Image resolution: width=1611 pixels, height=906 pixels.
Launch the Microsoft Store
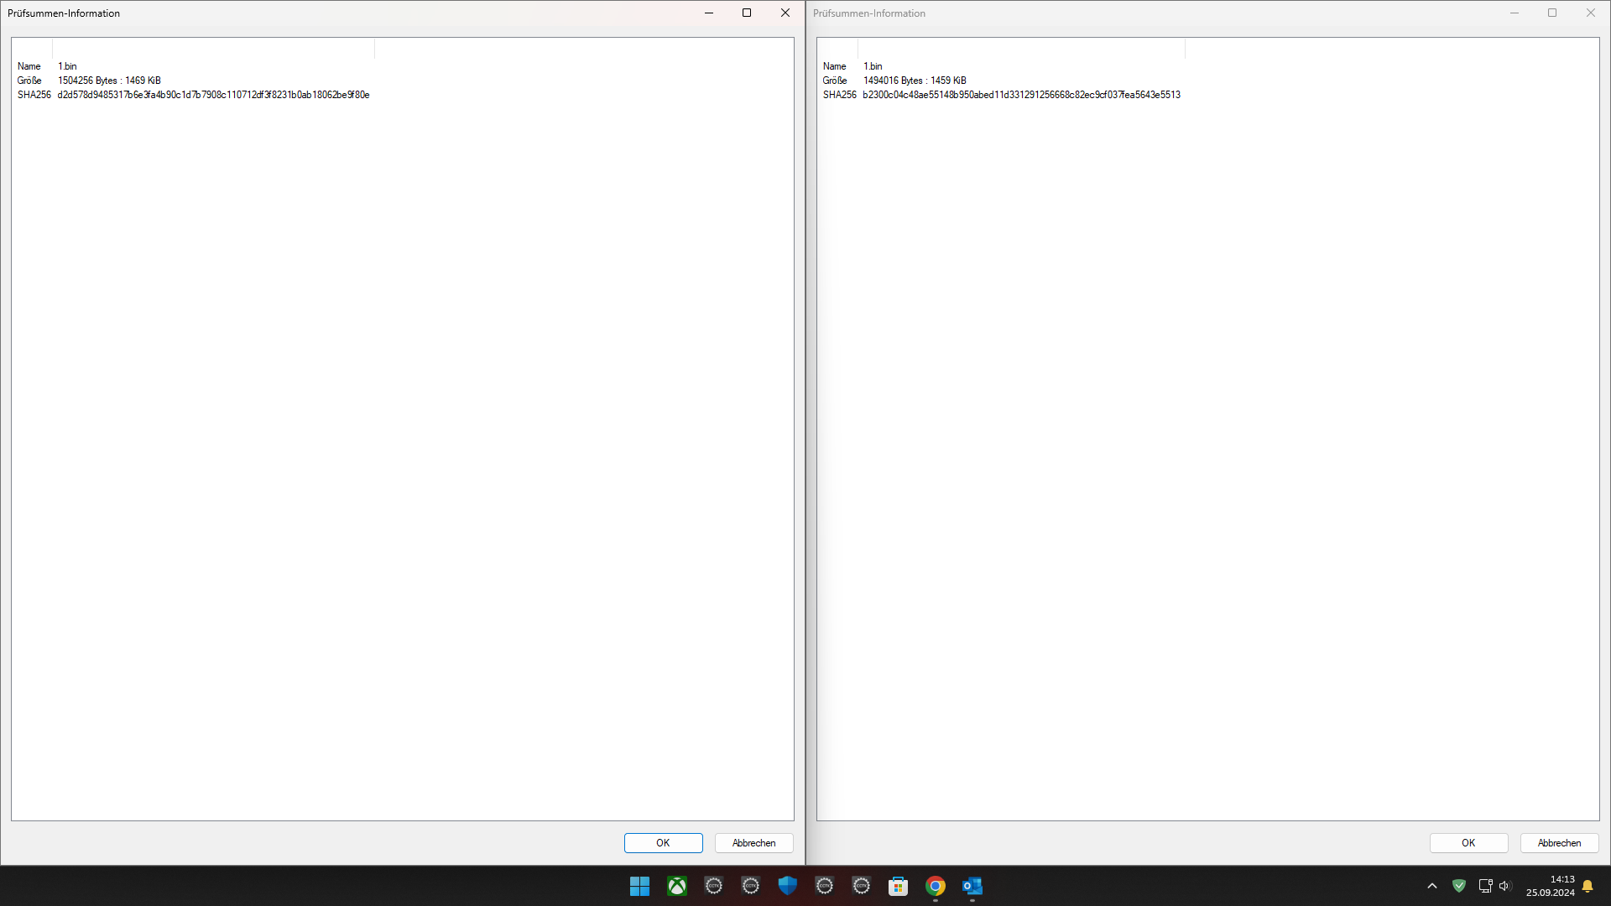point(898,886)
